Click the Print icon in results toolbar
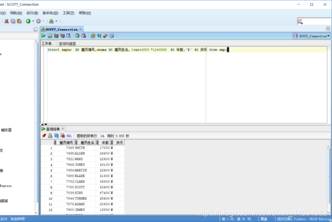 tap(50, 136)
